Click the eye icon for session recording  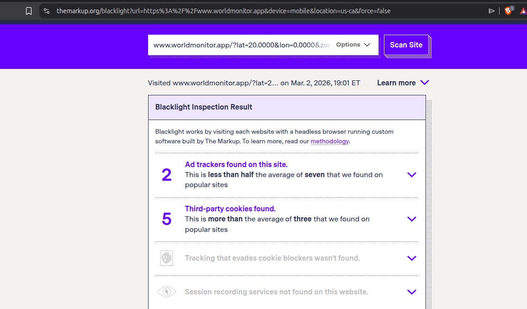[166, 292]
